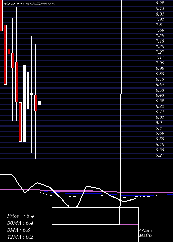The width and height of the screenshot is (173, 242).
Task: Click the 7.38 price axis label
Action: click(160, 46)
